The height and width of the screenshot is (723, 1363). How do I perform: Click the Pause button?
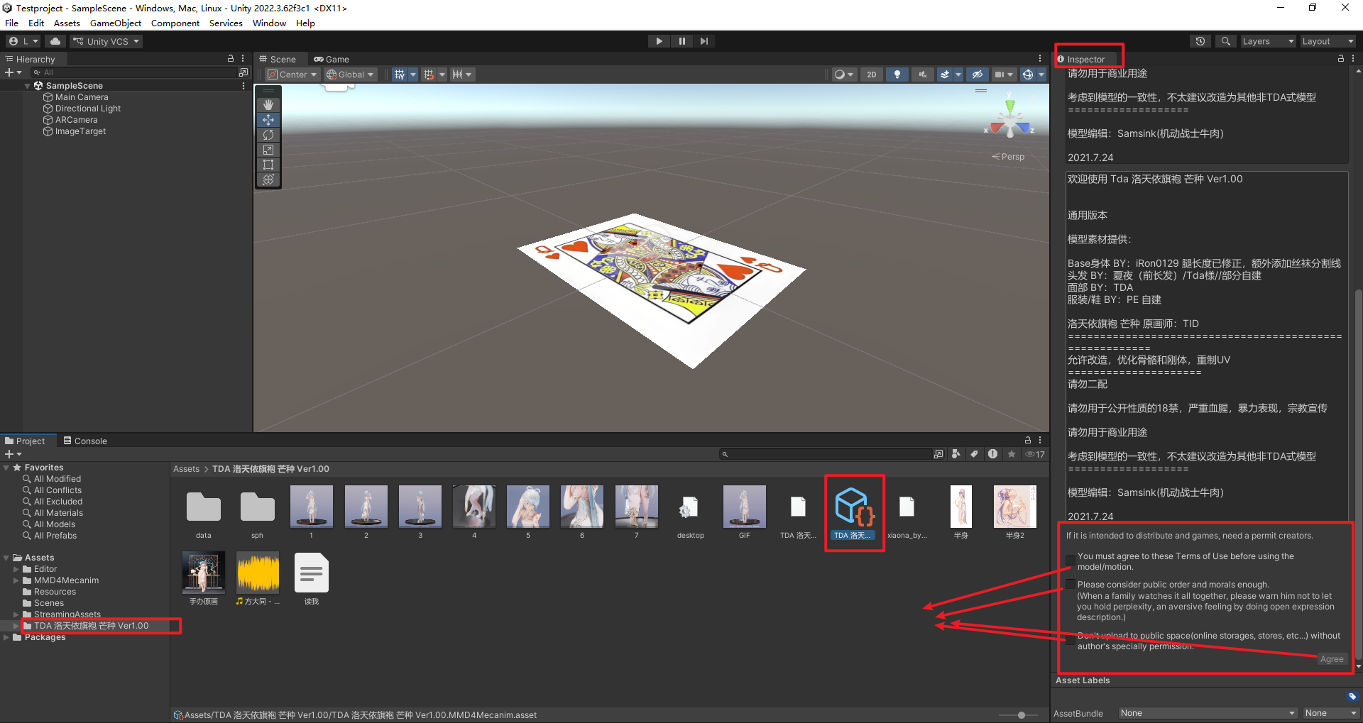(681, 41)
